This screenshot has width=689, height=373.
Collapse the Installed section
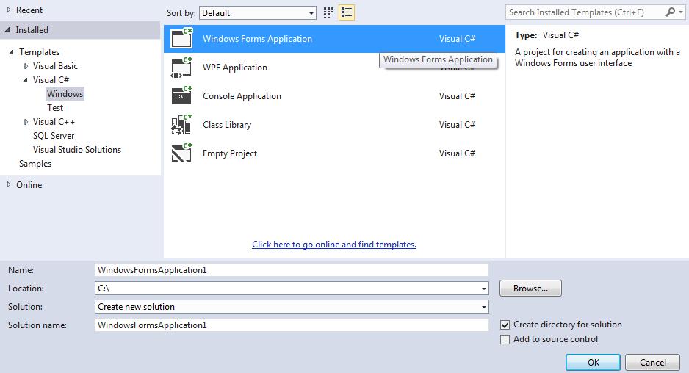8,30
